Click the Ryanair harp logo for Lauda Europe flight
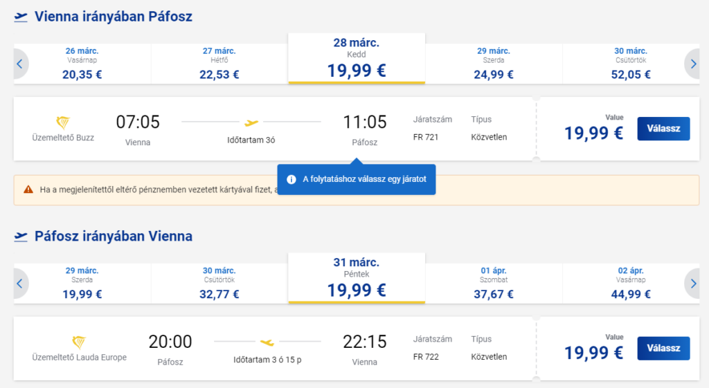 [79, 342]
